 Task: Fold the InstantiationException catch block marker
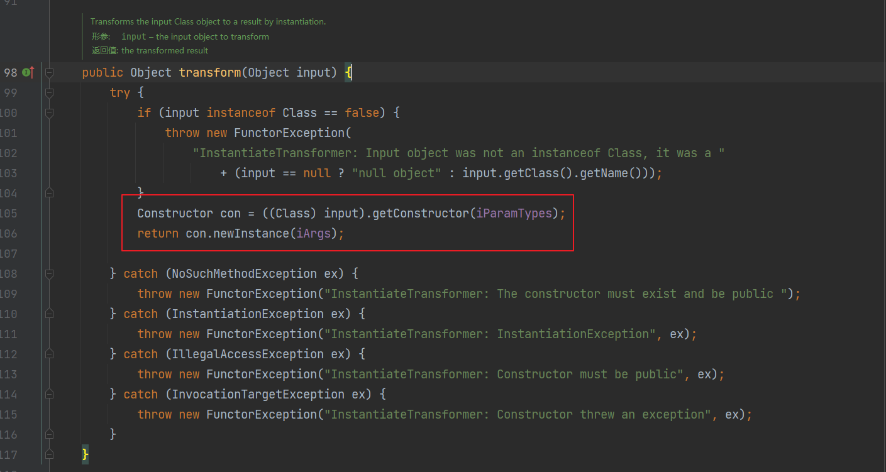coord(49,314)
